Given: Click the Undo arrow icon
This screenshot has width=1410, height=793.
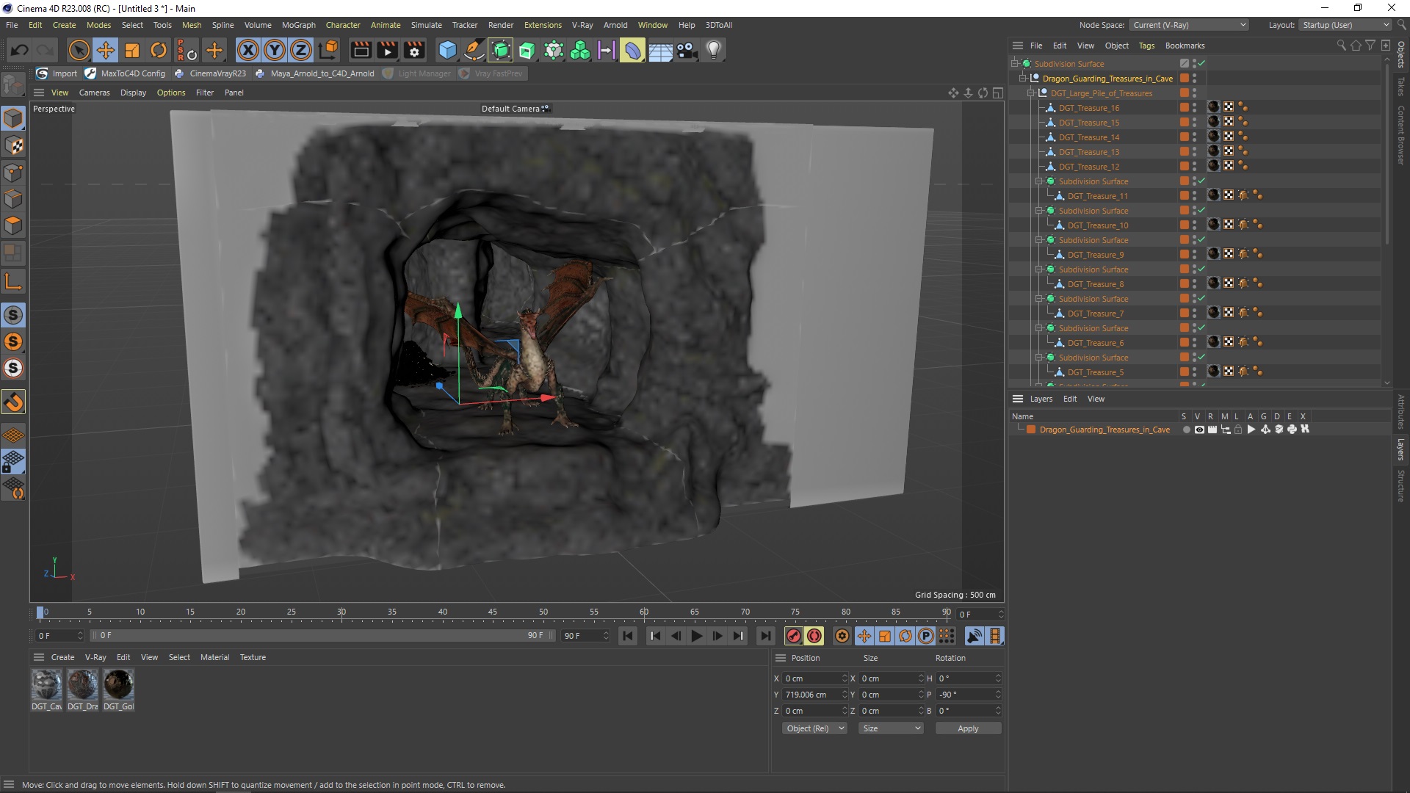Looking at the screenshot, I should click(20, 50).
